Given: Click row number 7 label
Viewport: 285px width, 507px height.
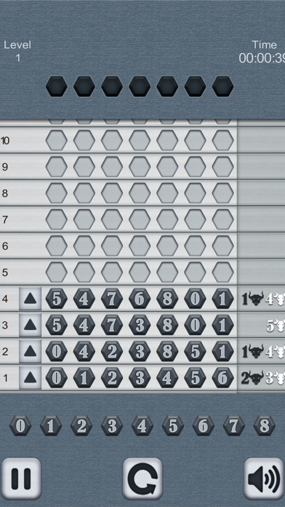Looking at the screenshot, I should coord(5,220).
